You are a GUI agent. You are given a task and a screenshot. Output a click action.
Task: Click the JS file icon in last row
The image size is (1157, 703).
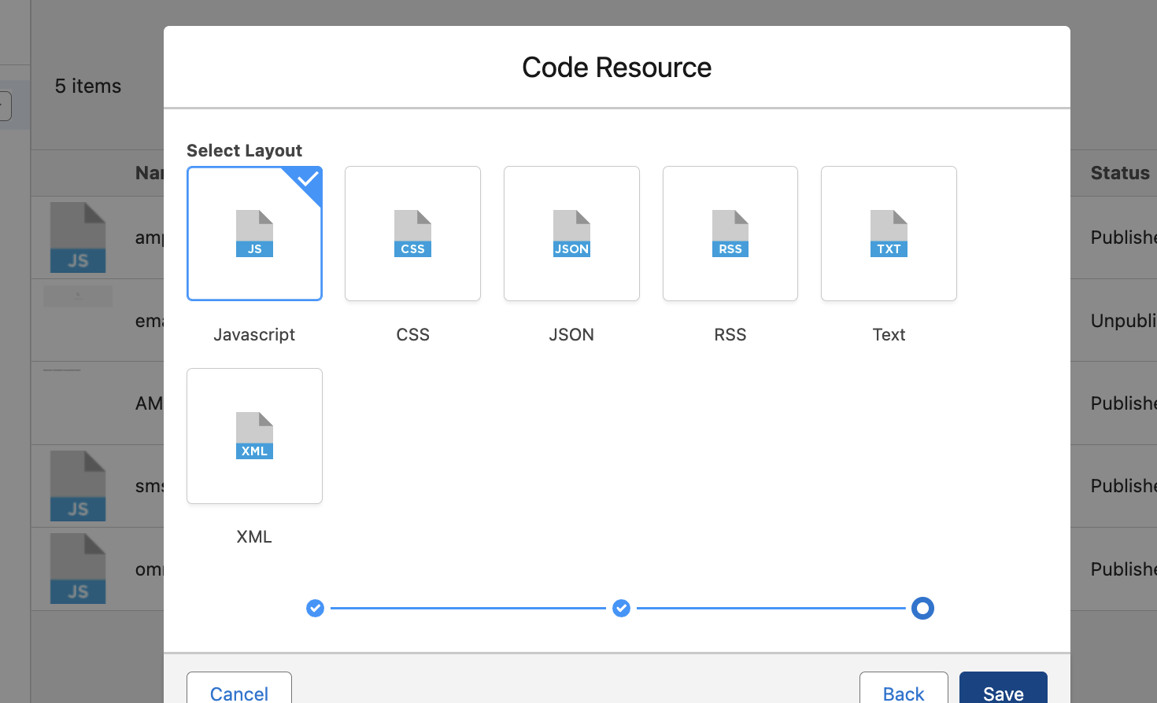[78, 569]
